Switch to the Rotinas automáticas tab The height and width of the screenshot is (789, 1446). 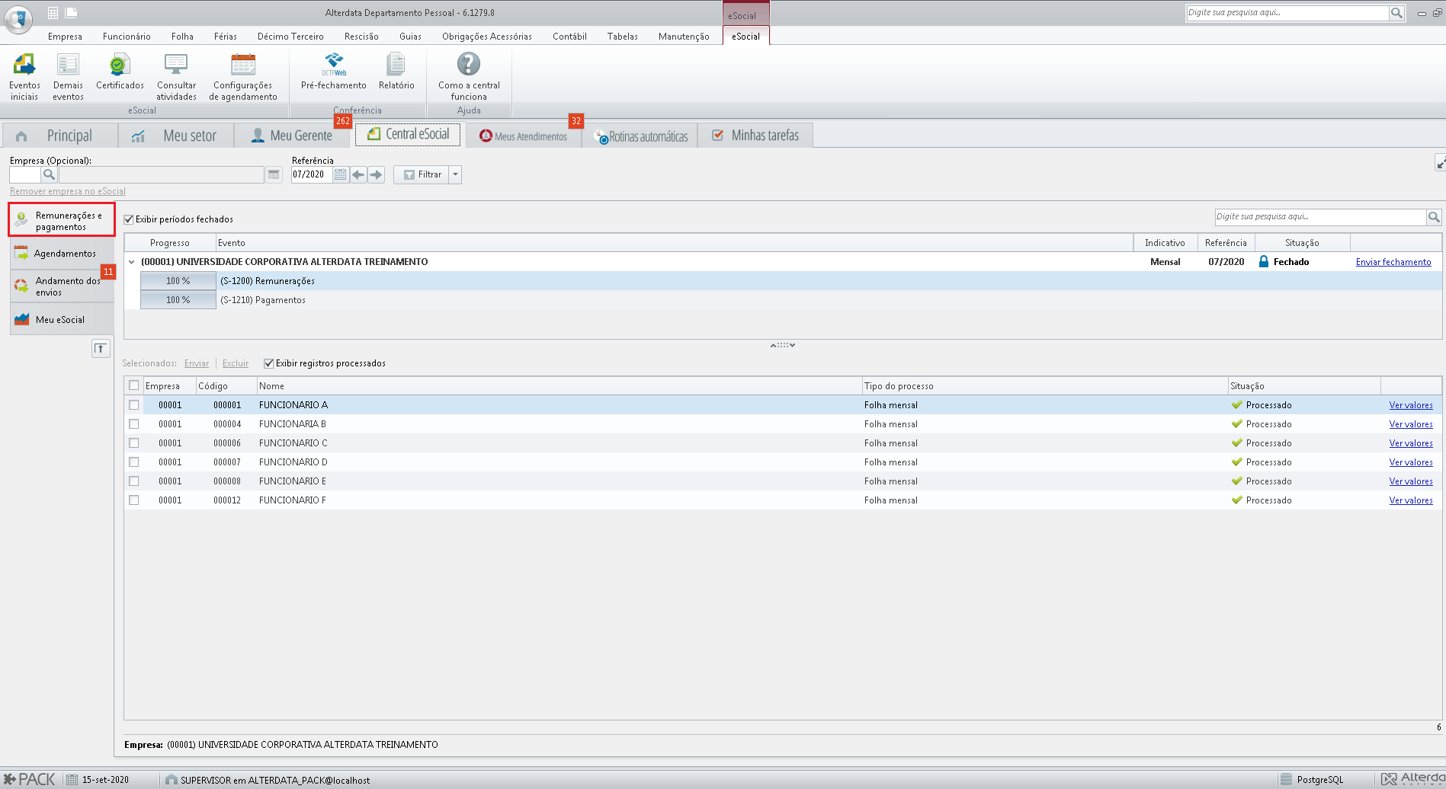[640, 136]
